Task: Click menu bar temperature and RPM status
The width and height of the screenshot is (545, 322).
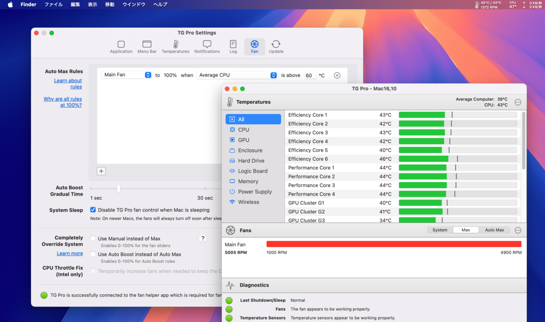Action: click(x=488, y=5)
